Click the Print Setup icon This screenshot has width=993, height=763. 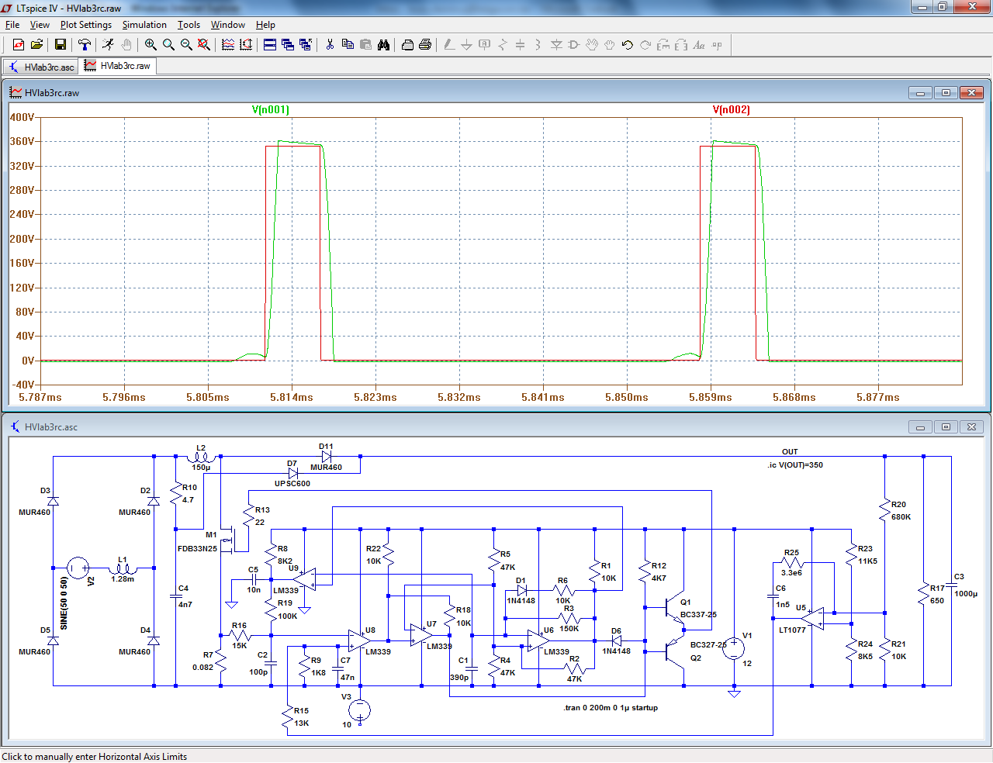(x=407, y=45)
